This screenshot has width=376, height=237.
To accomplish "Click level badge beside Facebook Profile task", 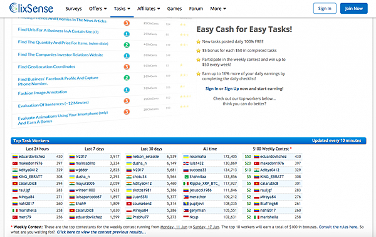I will point(127,78).
